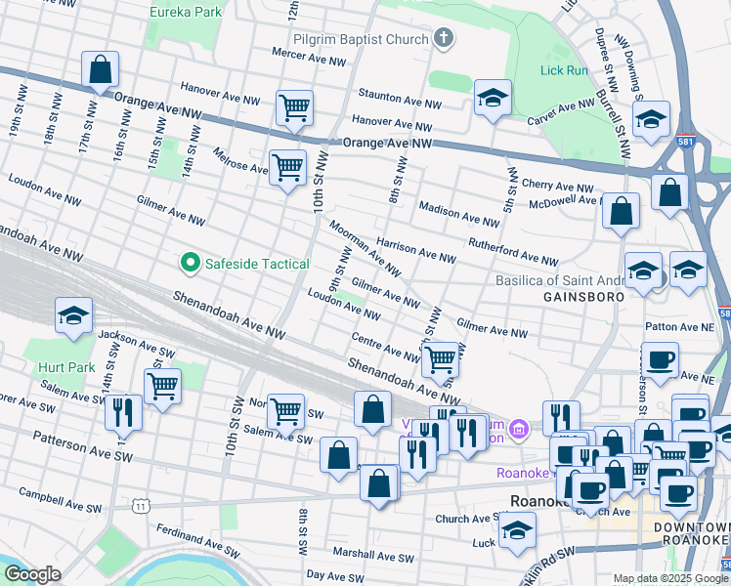This screenshot has width=731, height=586.
Task: Open the Google logo link
Action: [32, 574]
